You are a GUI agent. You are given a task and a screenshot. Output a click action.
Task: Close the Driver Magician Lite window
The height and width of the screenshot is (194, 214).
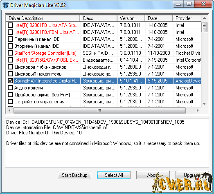204,4
